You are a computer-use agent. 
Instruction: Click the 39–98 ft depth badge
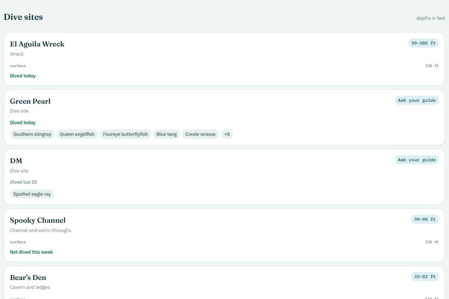coord(425,219)
